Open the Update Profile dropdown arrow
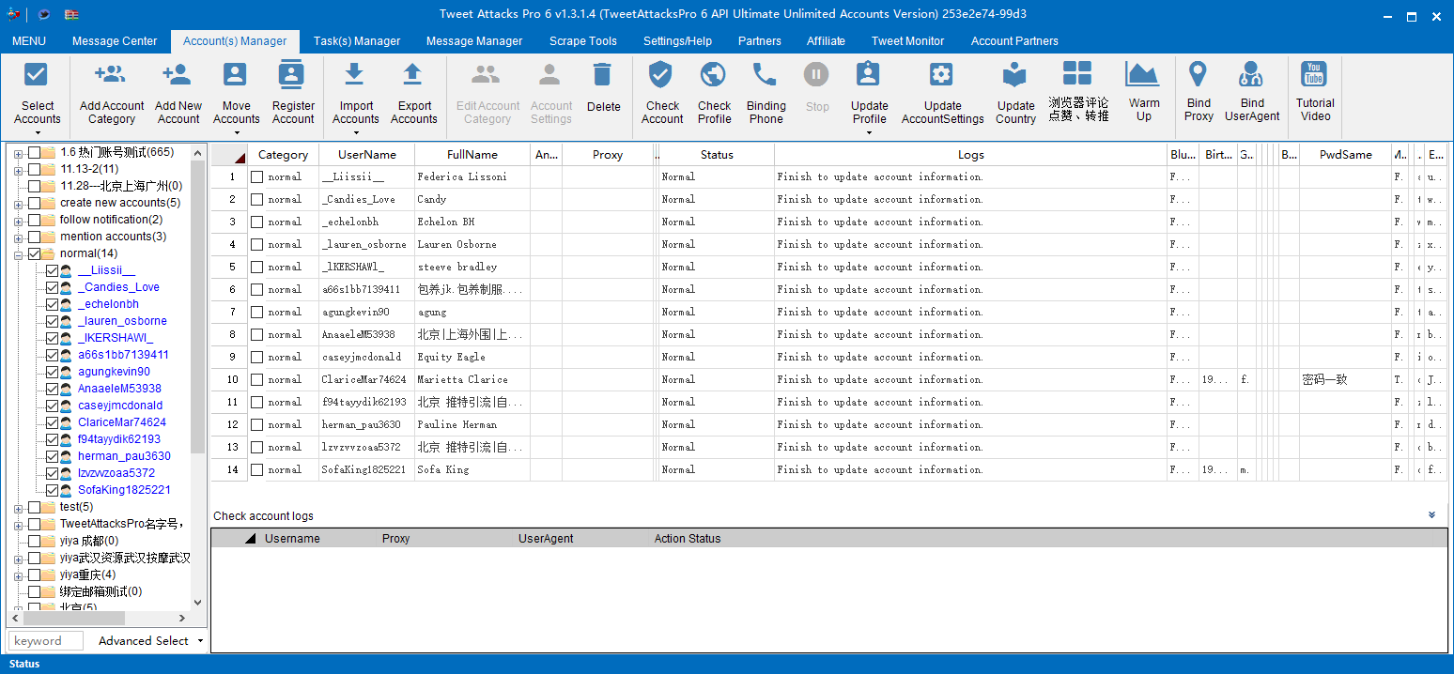Screen dimensions: 1454x674 pyautogui.click(x=869, y=133)
